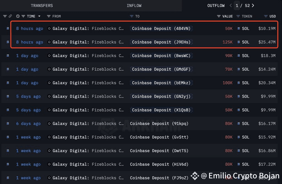Filter by TIME column
This screenshot has height=184, width=282.
23,16
